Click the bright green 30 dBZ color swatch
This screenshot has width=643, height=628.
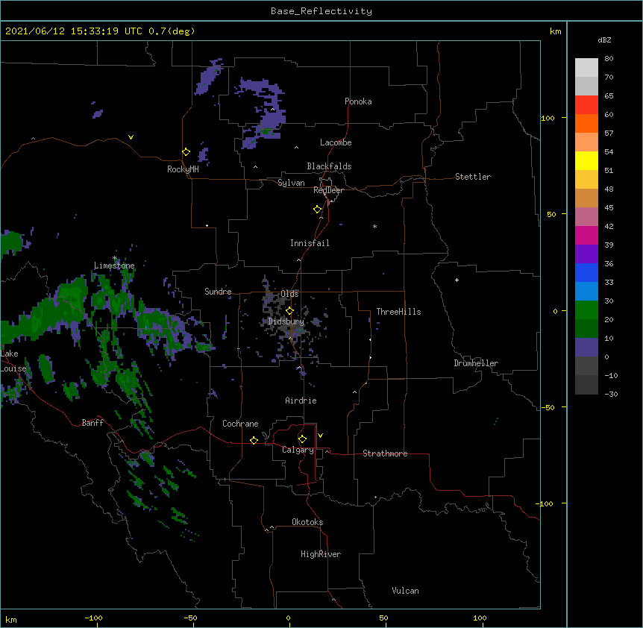point(586,310)
